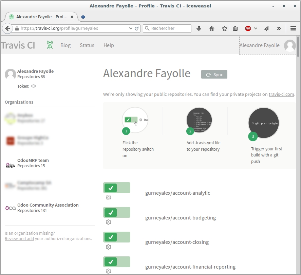The width and height of the screenshot is (301, 275).
Task: Toggle the gurneyalex/account-analytic repository switch
Action: [117, 187]
